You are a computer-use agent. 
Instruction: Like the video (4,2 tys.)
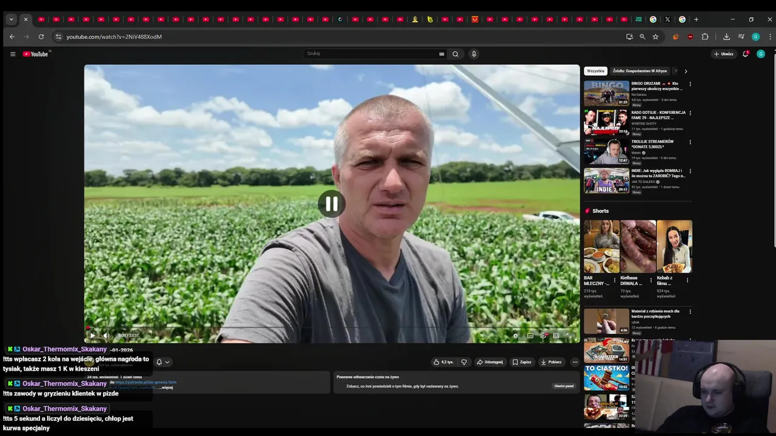tap(443, 362)
